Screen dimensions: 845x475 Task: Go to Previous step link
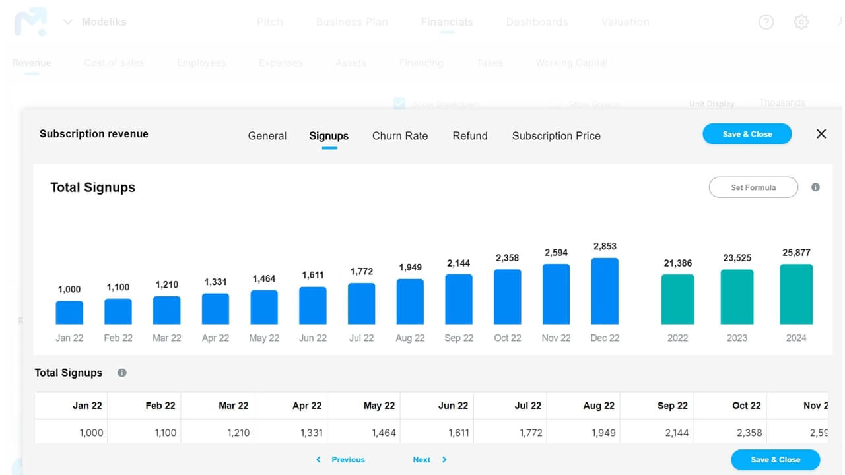click(x=348, y=460)
